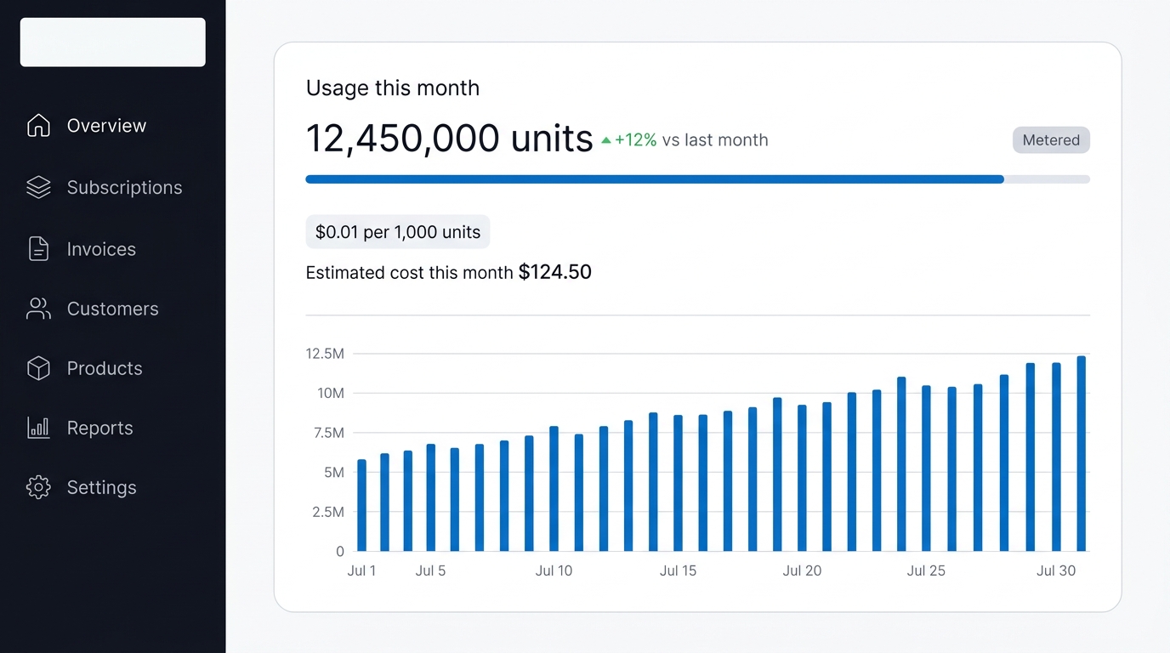Click the Jul 15 axis label

pos(678,571)
